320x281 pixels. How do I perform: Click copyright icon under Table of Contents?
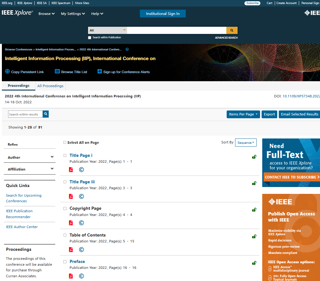click(x=81, y=250)
